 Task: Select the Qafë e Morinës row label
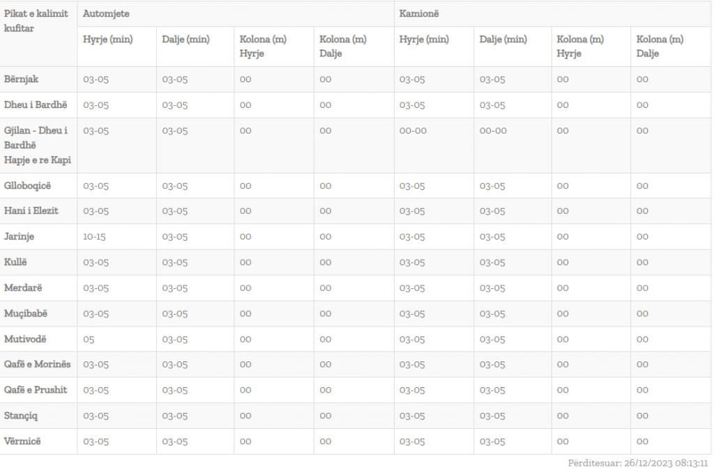pos(37,364)
